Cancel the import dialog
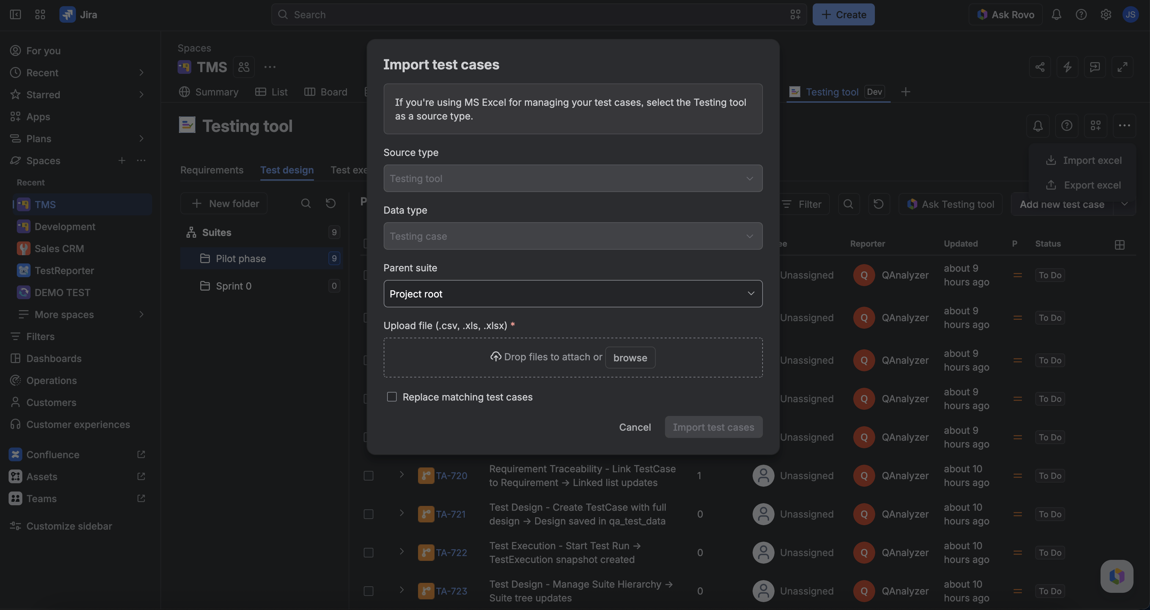Image resolution: width=1150 pixels, height=610 pixels. pyautogui.click(x=635, y=427)
